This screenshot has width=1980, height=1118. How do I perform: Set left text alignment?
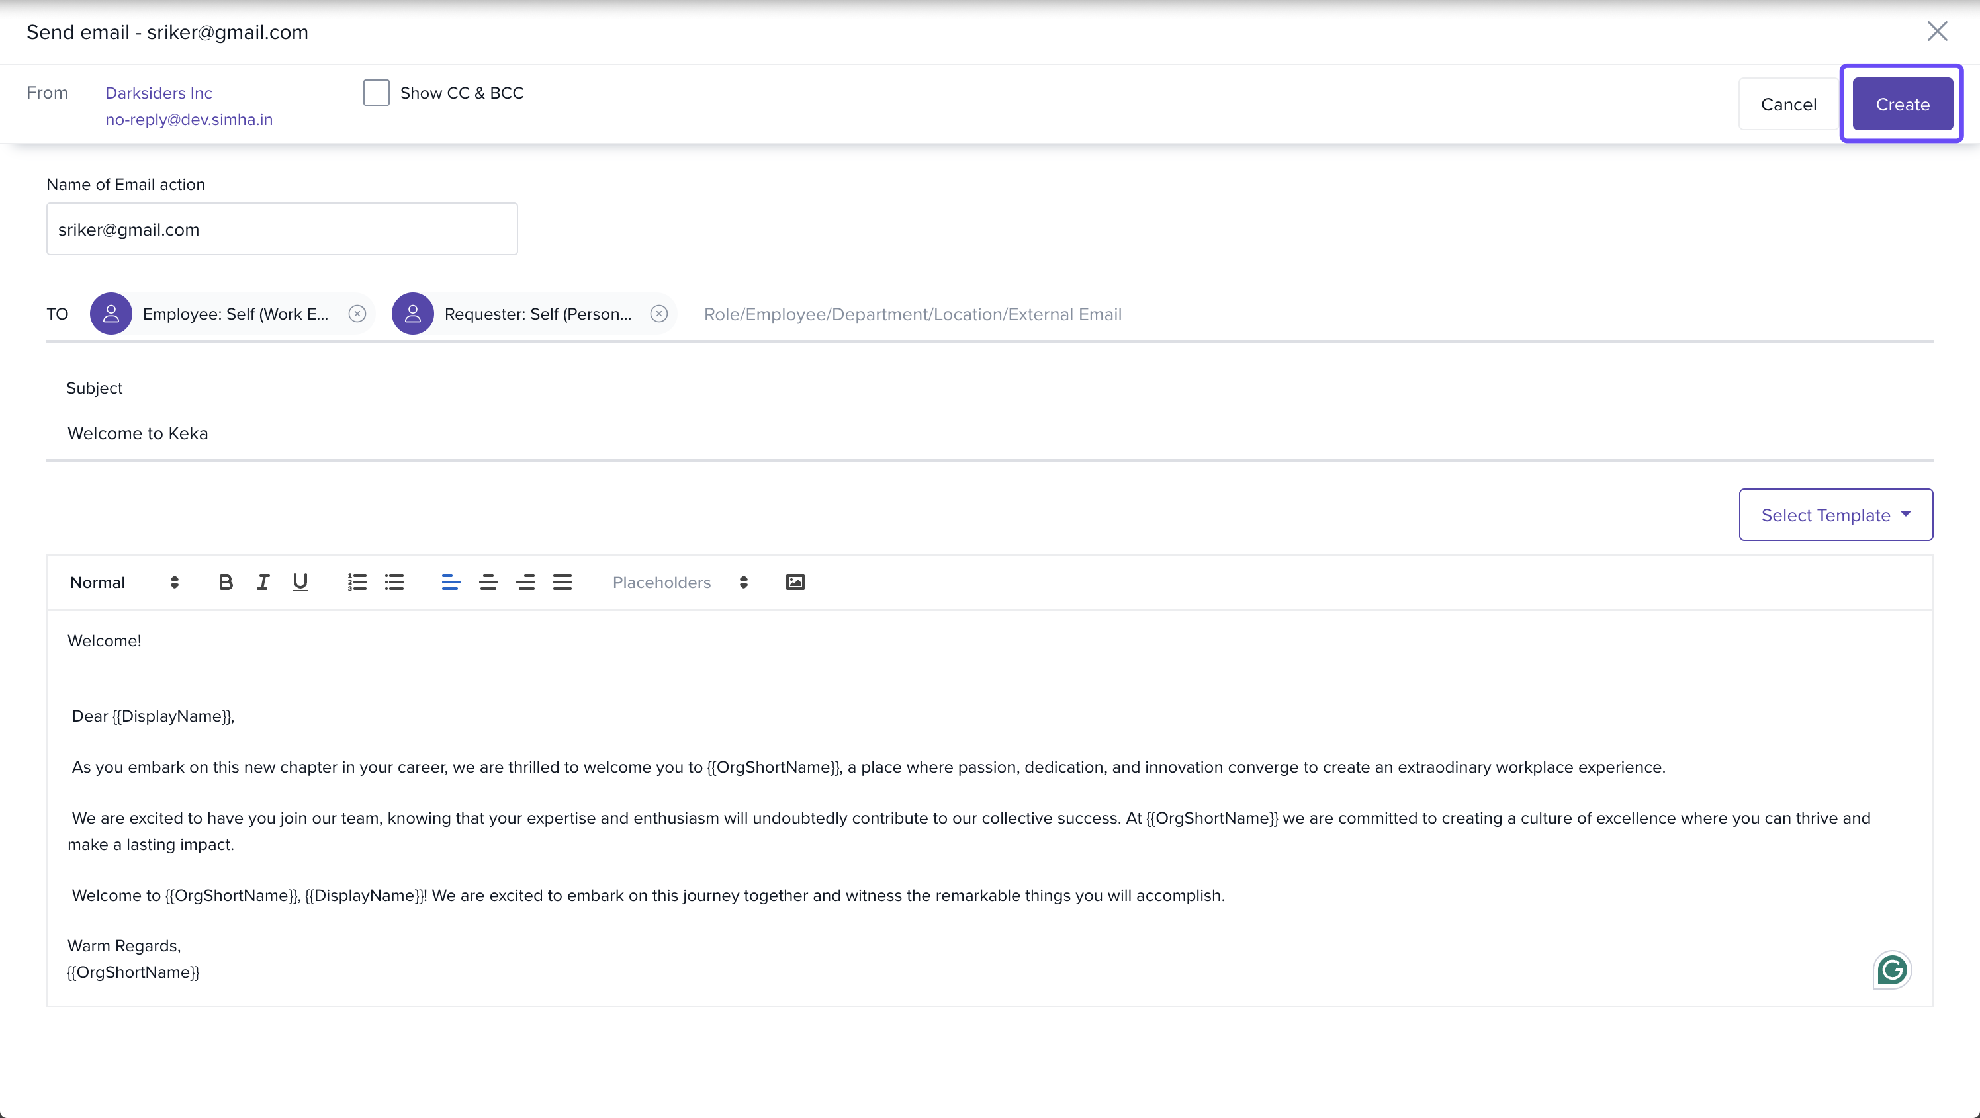pyautogui.click(x=451, y=582)
